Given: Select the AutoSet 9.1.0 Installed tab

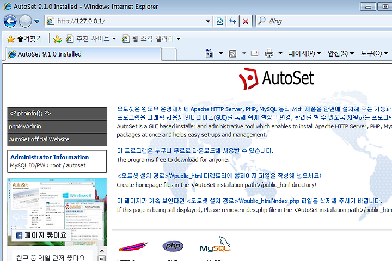Looking at the screenshot, I should (83, 54).
